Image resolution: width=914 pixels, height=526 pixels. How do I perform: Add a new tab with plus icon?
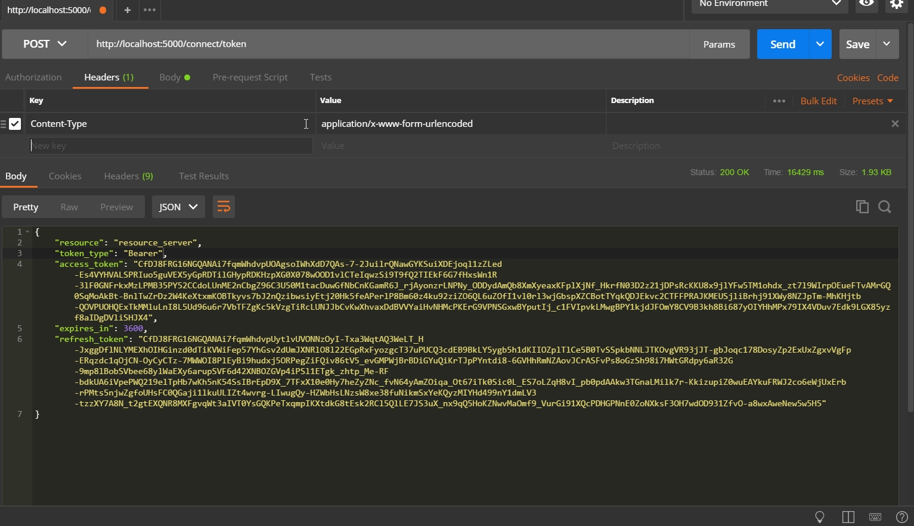point(127,10)
